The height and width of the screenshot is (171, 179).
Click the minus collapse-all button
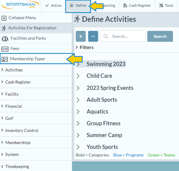point(93,36)
